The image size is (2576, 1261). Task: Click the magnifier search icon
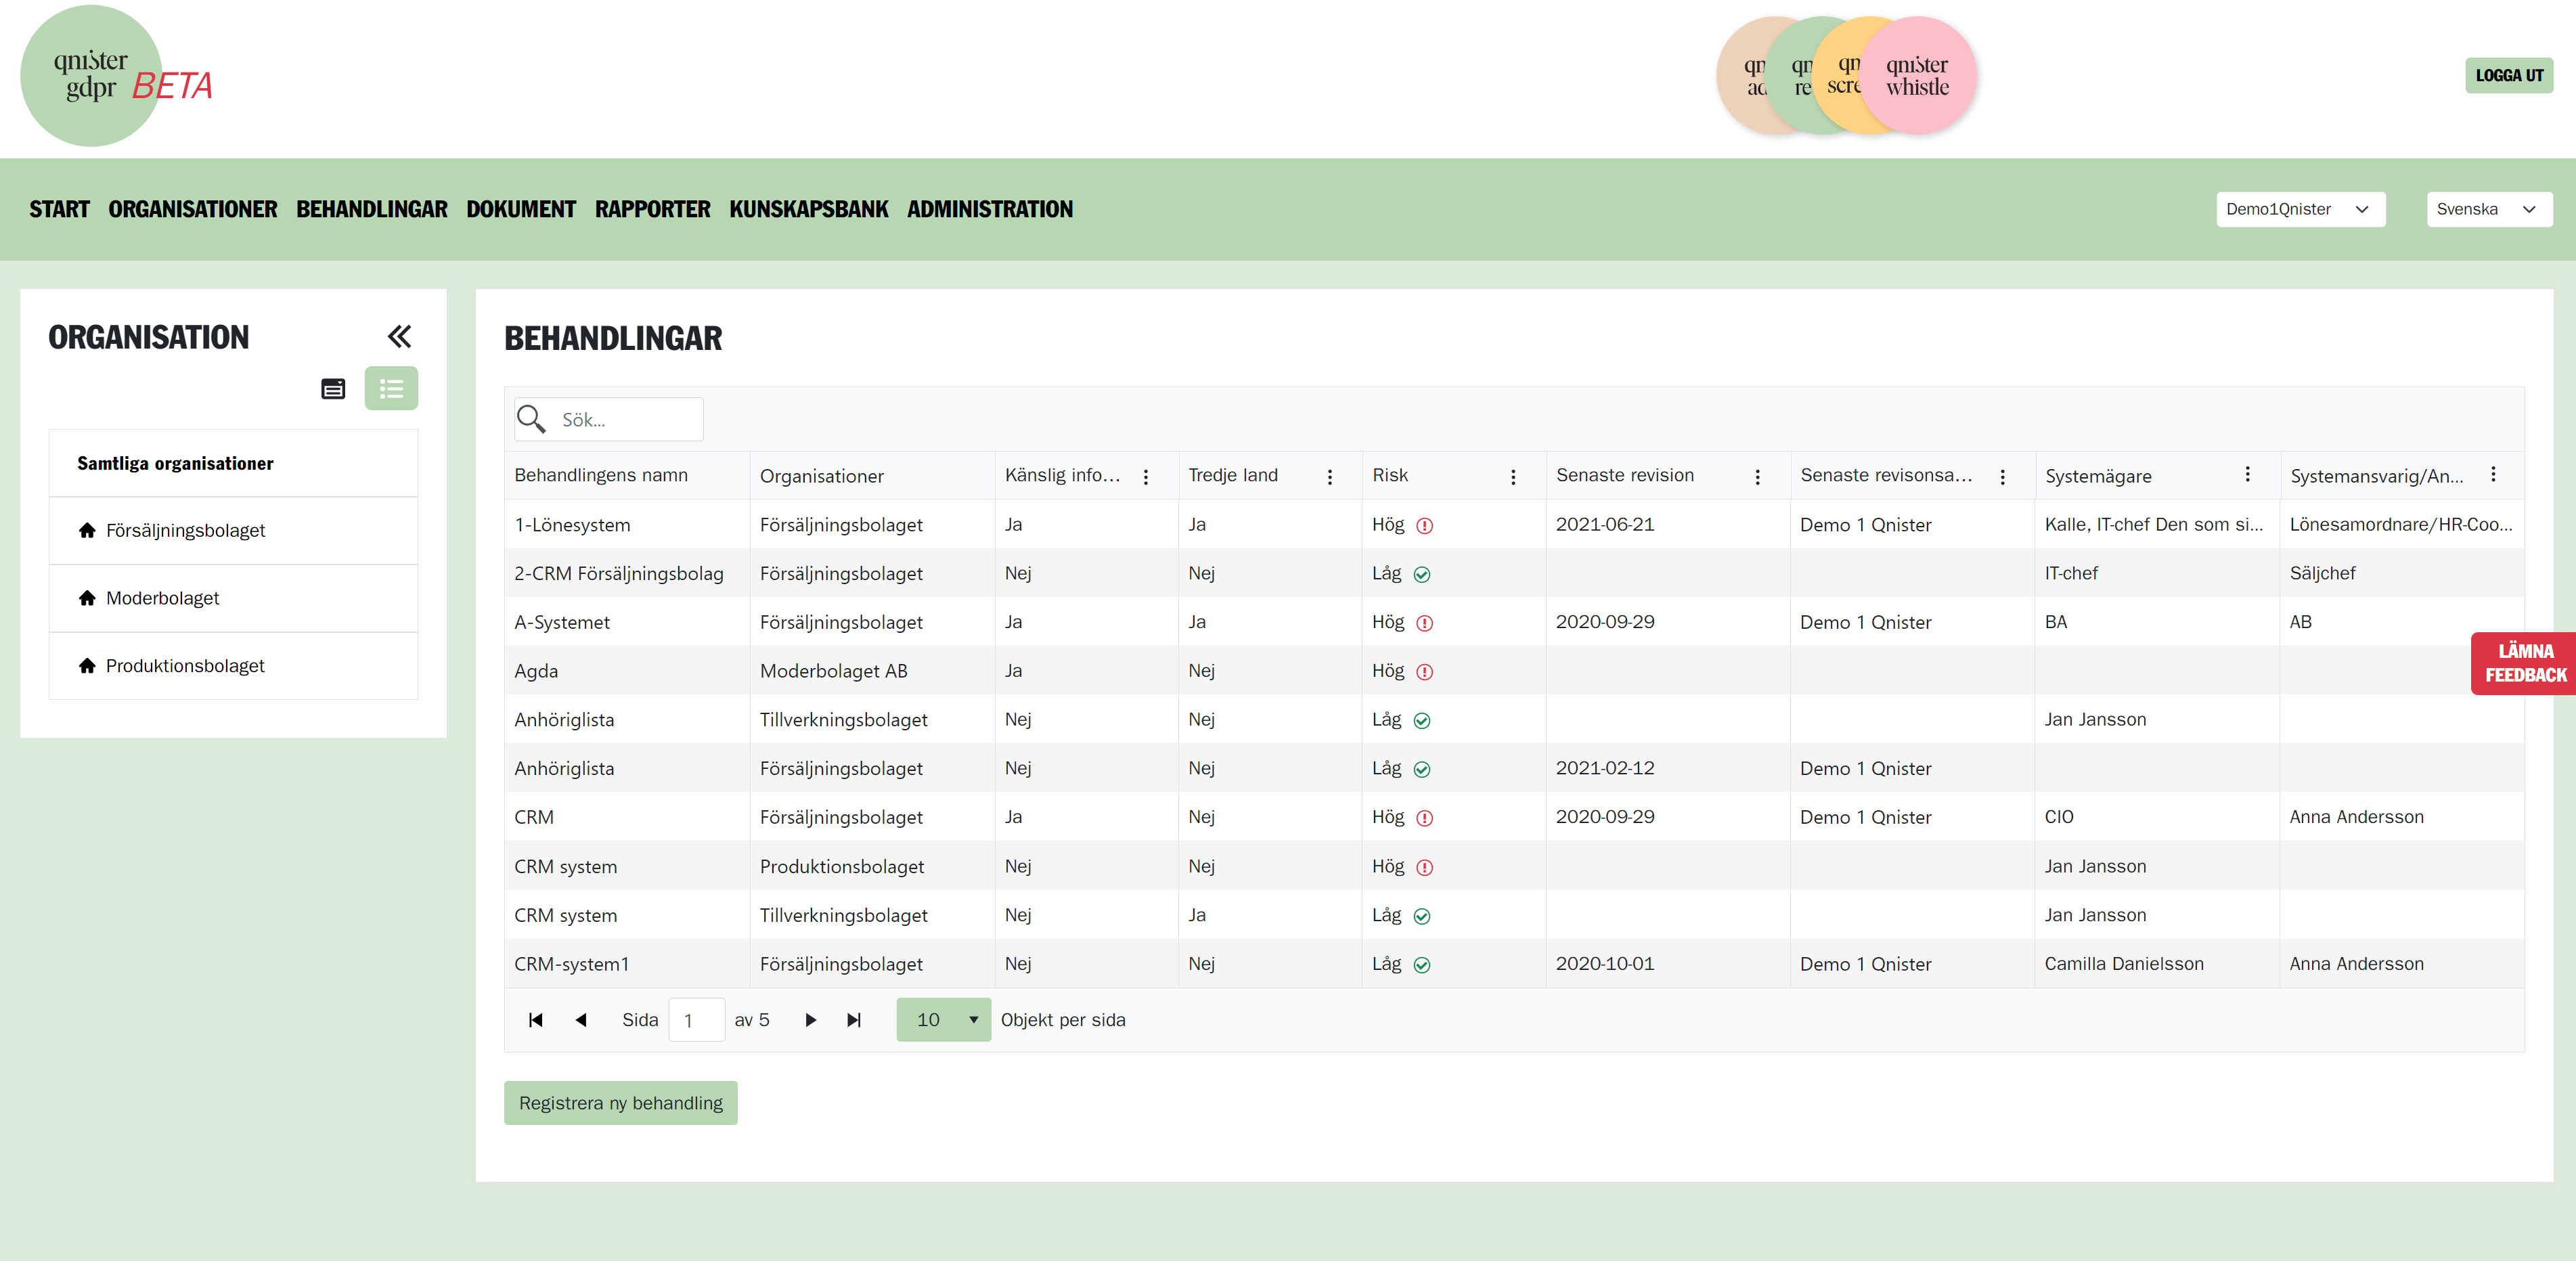tap(531, 419)
